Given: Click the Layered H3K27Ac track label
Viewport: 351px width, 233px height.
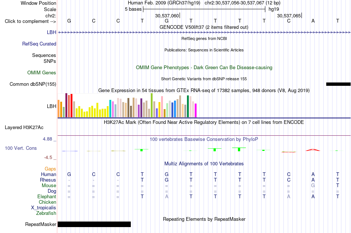Looking at the screenshot, I should pos(24,128).
